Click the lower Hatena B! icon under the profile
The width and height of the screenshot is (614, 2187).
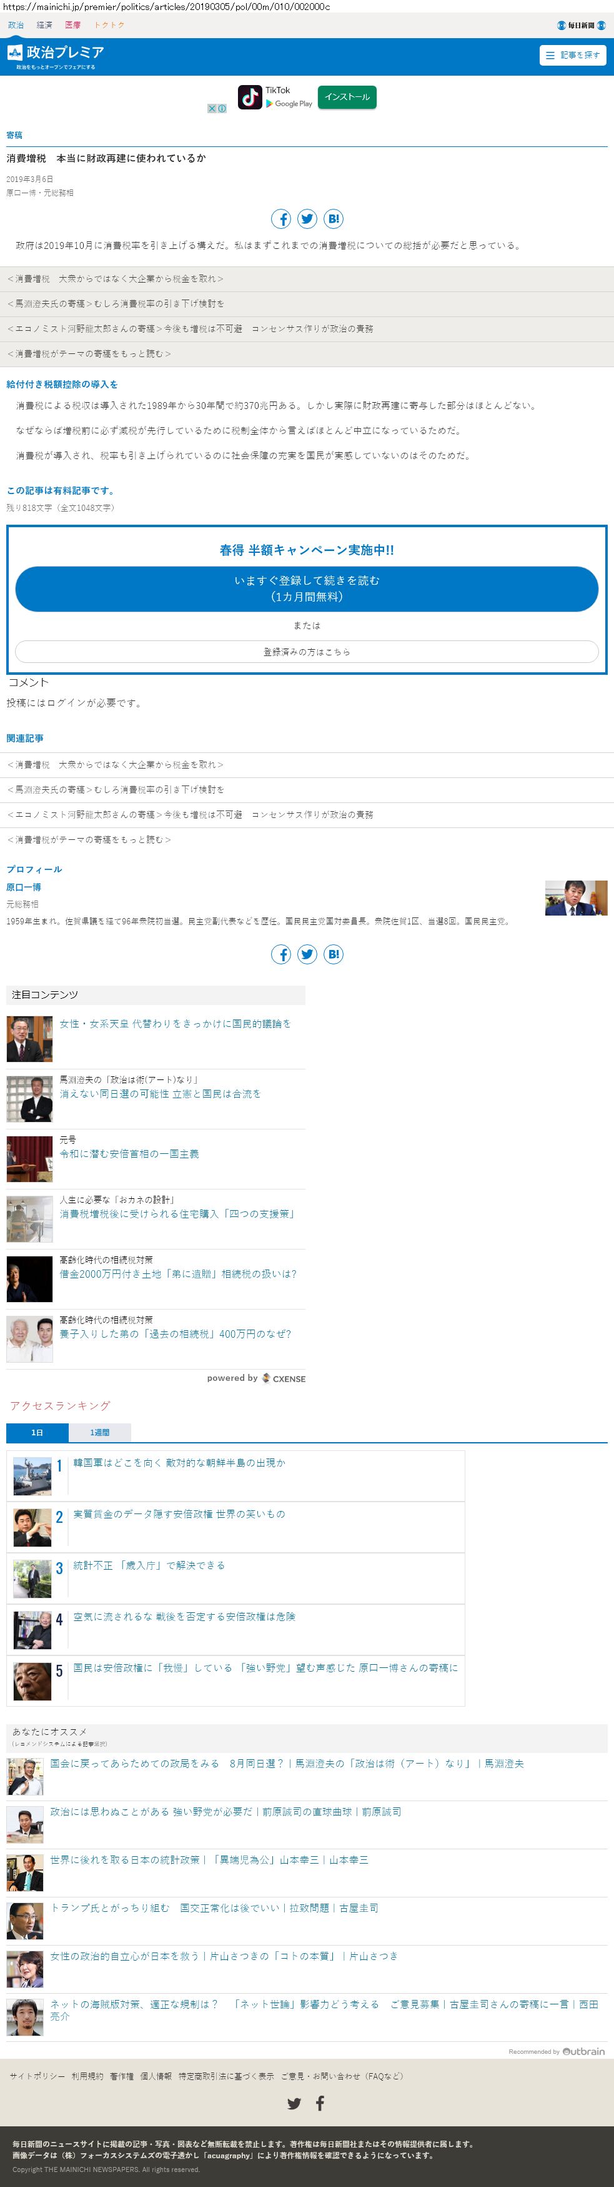click(334, 954)
